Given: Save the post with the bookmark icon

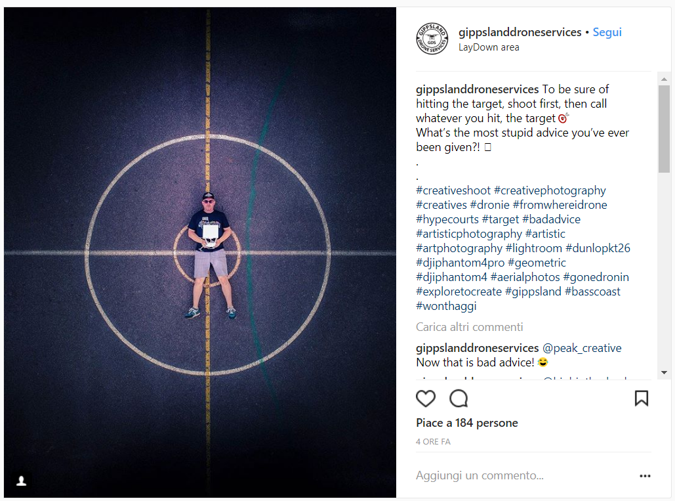Looking at the screenshot, I should point(642,399).
